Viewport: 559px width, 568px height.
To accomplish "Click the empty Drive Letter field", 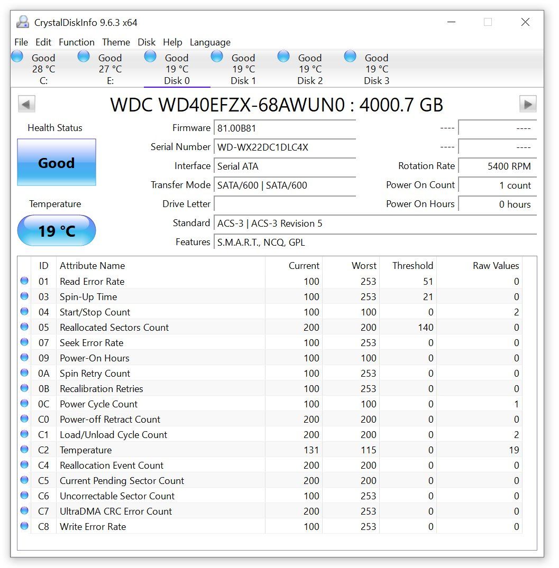I will [x=285, y=204].
